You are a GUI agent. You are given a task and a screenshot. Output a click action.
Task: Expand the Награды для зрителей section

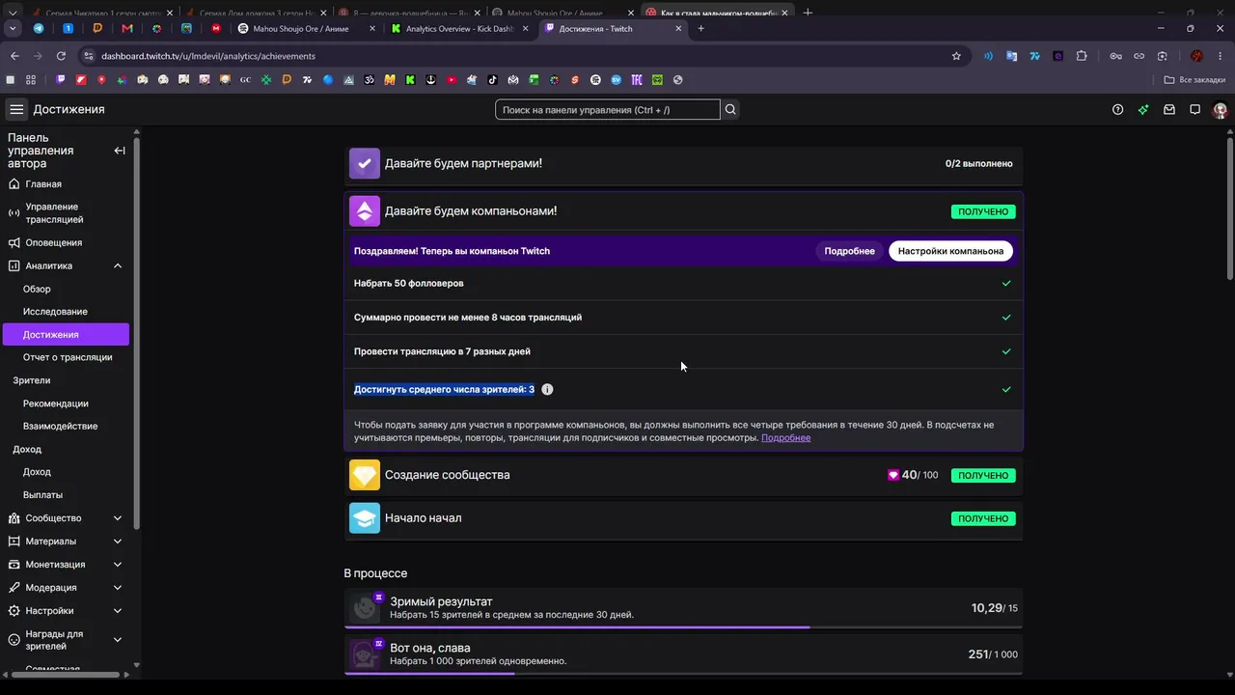pos(118,640)
